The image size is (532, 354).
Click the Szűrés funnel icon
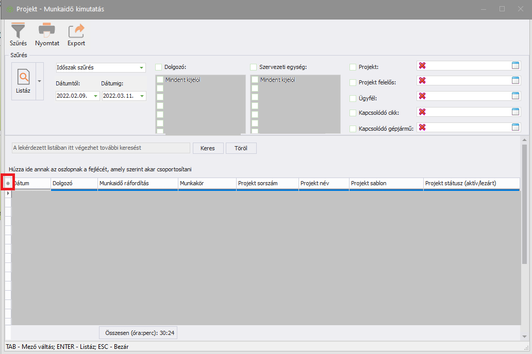pyautogui.click(x=18, y=31)
